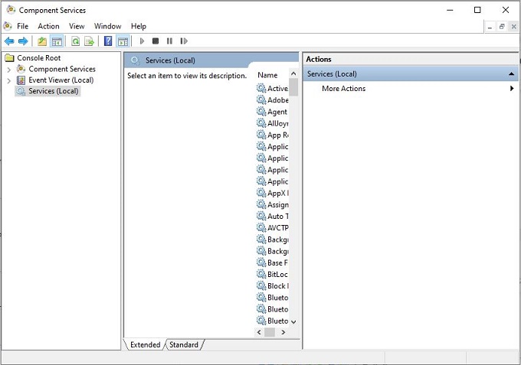Image resolution: width=521 pixels, height=365 pixels.
Task: Minimize the inner MDI console window
Action: pyautogui.click(x=490, y=27)
